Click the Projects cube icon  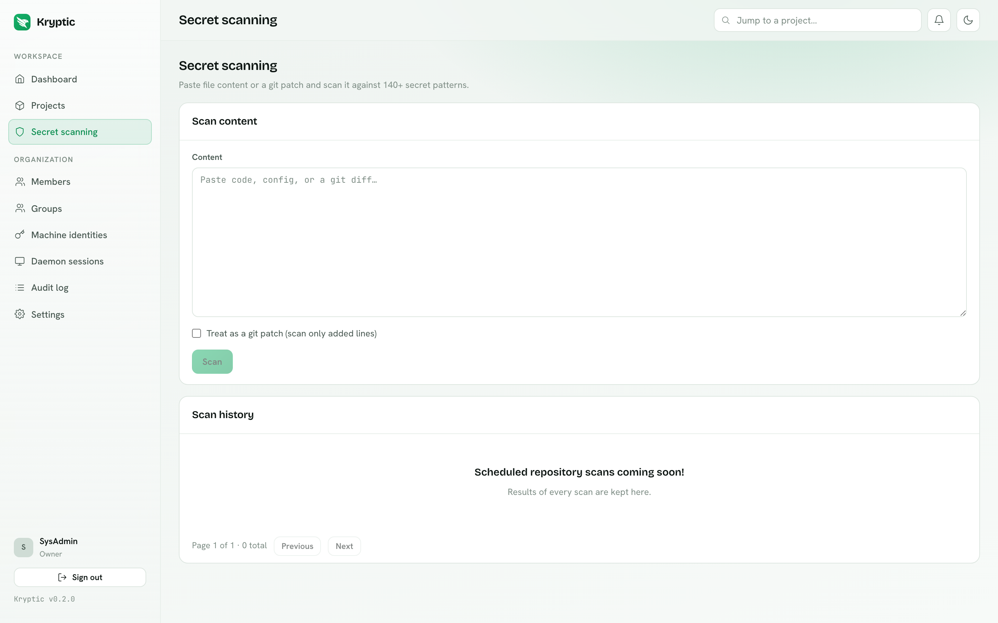coord(20,106)
